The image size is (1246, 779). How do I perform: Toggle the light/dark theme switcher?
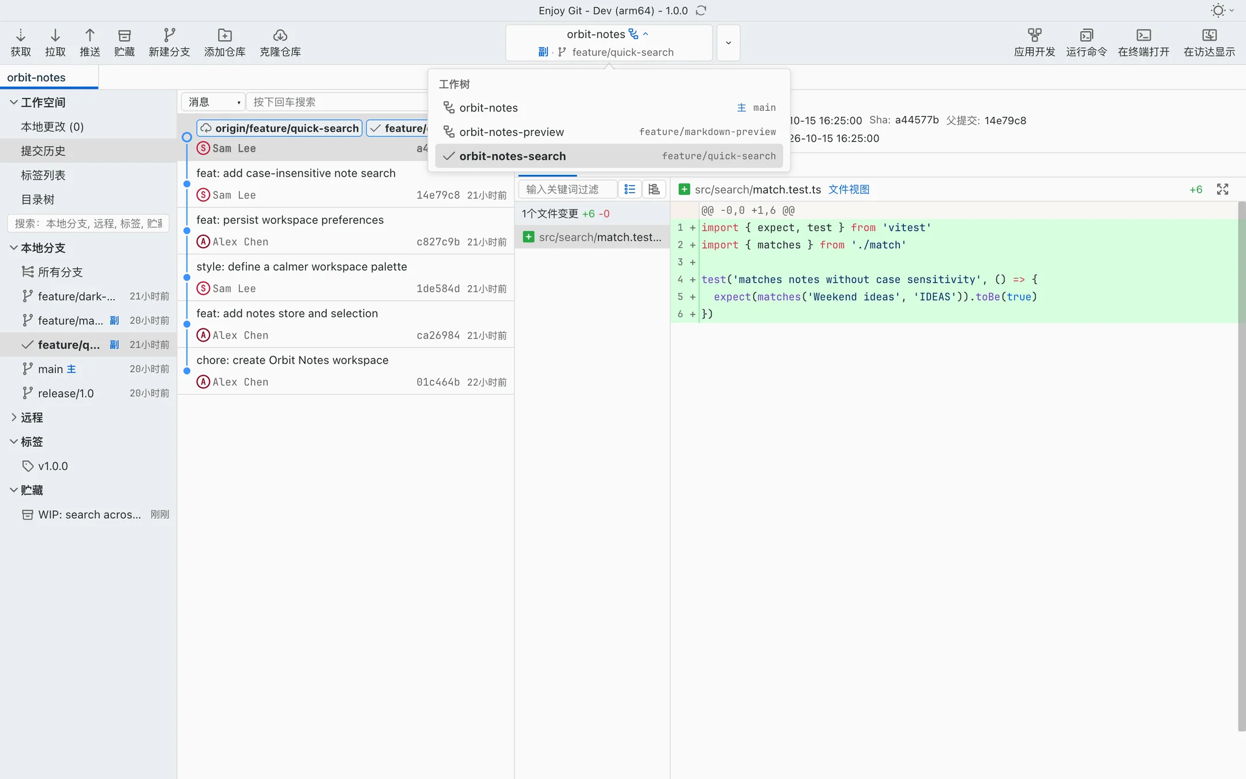point(1222,10)
